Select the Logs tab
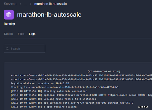 click(32, 34)
